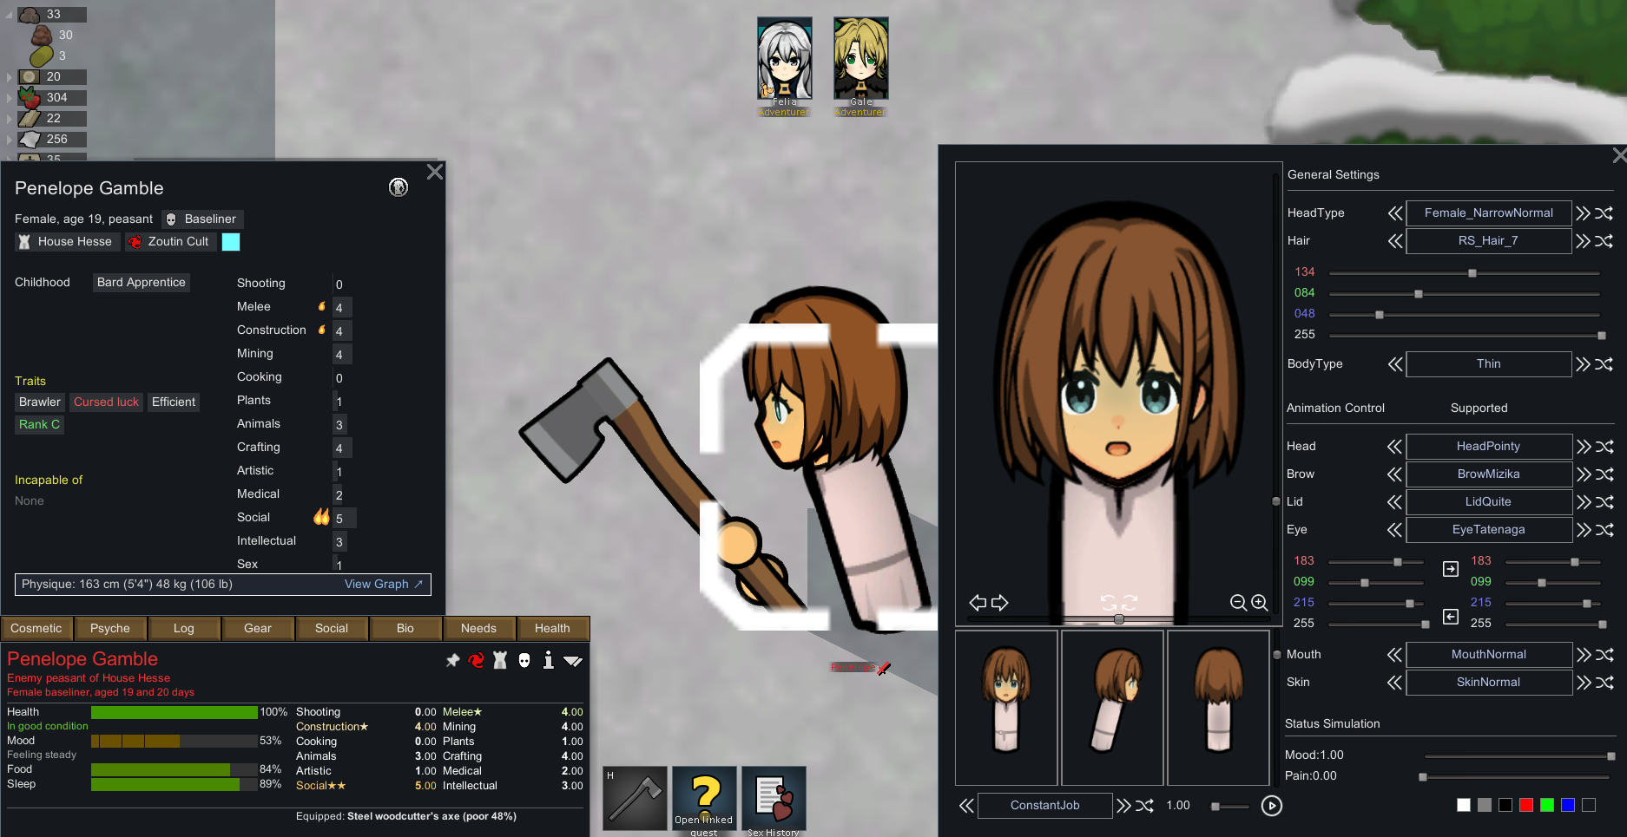The image size is (1627, 837).
Task: Select previous Brow type with the left arrows
Action: point(1394,474)
